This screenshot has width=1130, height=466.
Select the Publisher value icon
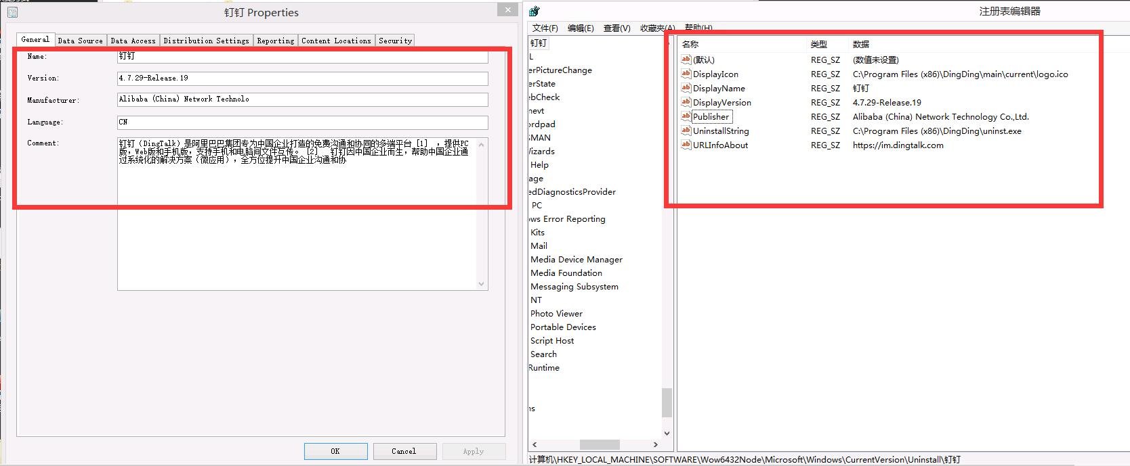coord(686,116)
